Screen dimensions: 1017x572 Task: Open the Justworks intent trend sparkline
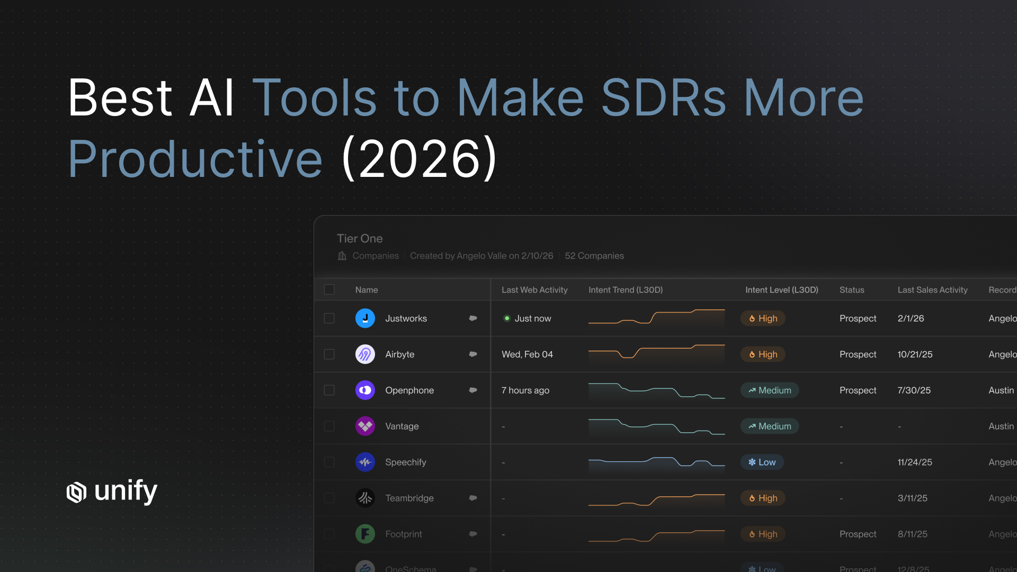click(x=656, y=317)
